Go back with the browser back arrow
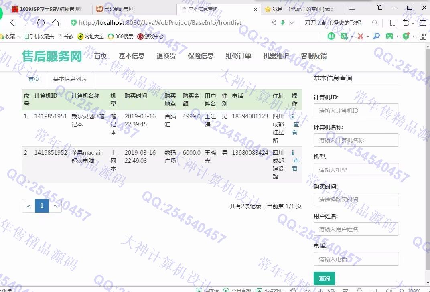 12,23
